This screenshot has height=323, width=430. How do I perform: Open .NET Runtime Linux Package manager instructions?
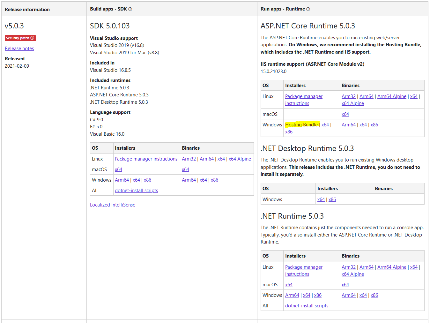[304, 271]
